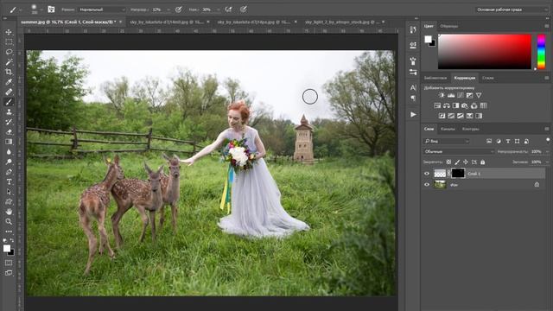Expand the layer opacity dropdown arrow
Viewport: 553px width, 311px height.
[x=547, y=152]
